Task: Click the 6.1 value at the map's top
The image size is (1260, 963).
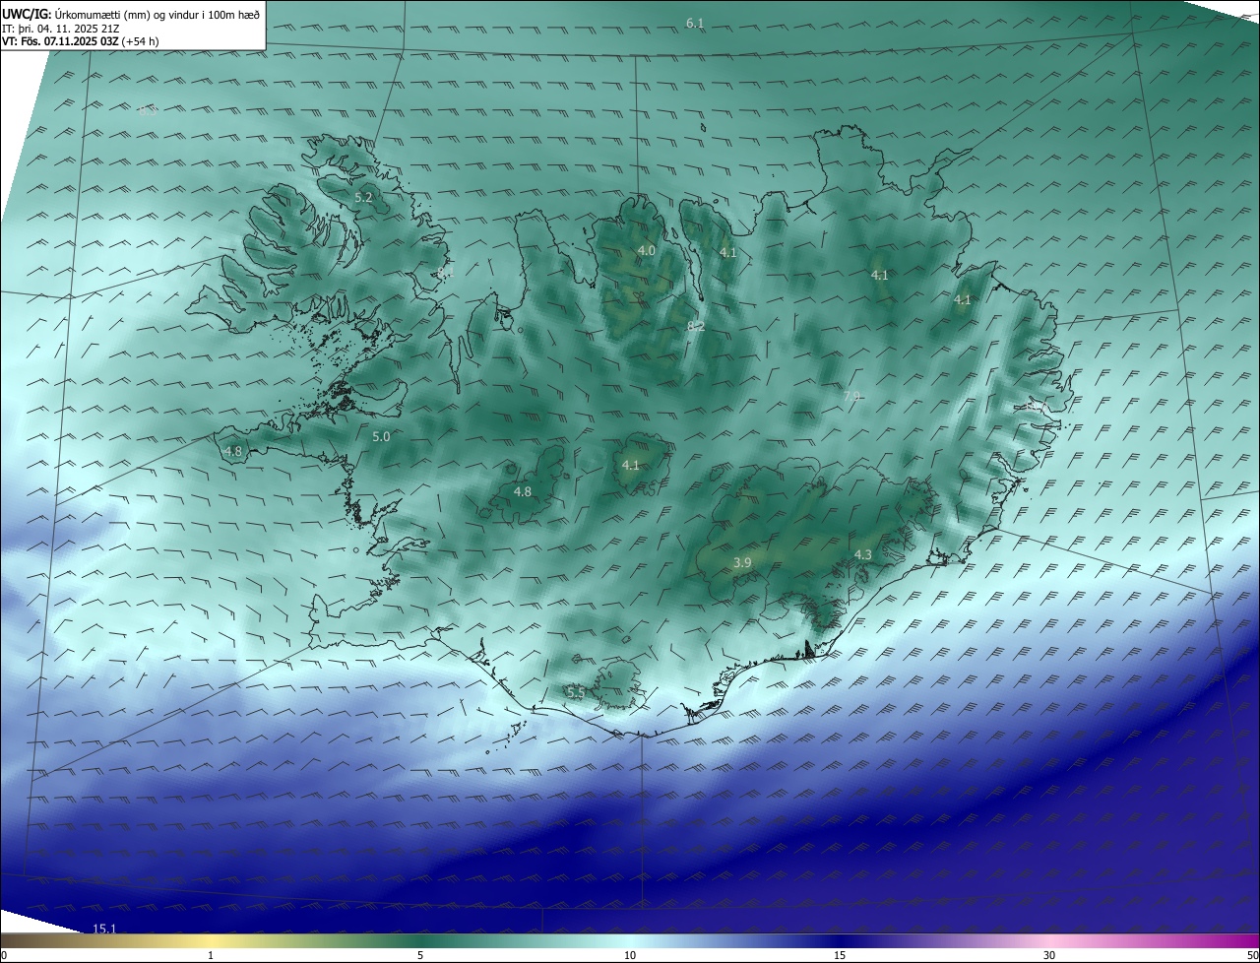Action: pyautogui.click(x=695, y=23)
